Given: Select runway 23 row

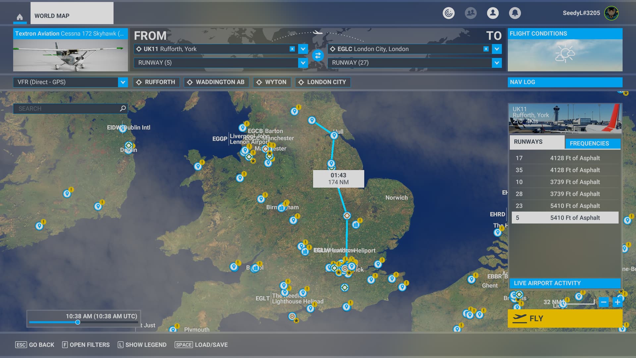Looking at the screenshot, I should [565, 206].
